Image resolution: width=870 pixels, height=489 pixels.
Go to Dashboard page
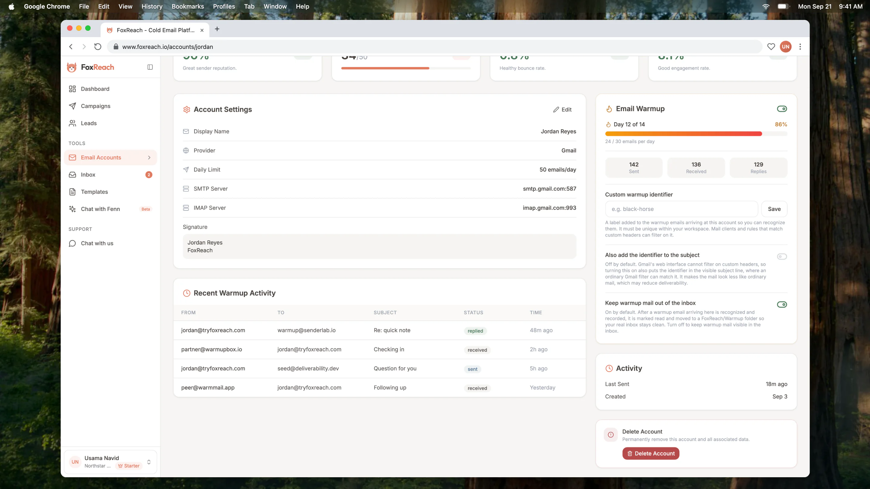(x=111, y=89)
